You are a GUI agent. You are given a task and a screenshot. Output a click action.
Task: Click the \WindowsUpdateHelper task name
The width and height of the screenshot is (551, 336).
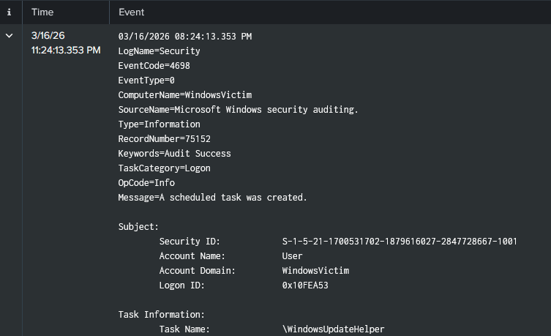pyautogui.click(x=333, y=329)
